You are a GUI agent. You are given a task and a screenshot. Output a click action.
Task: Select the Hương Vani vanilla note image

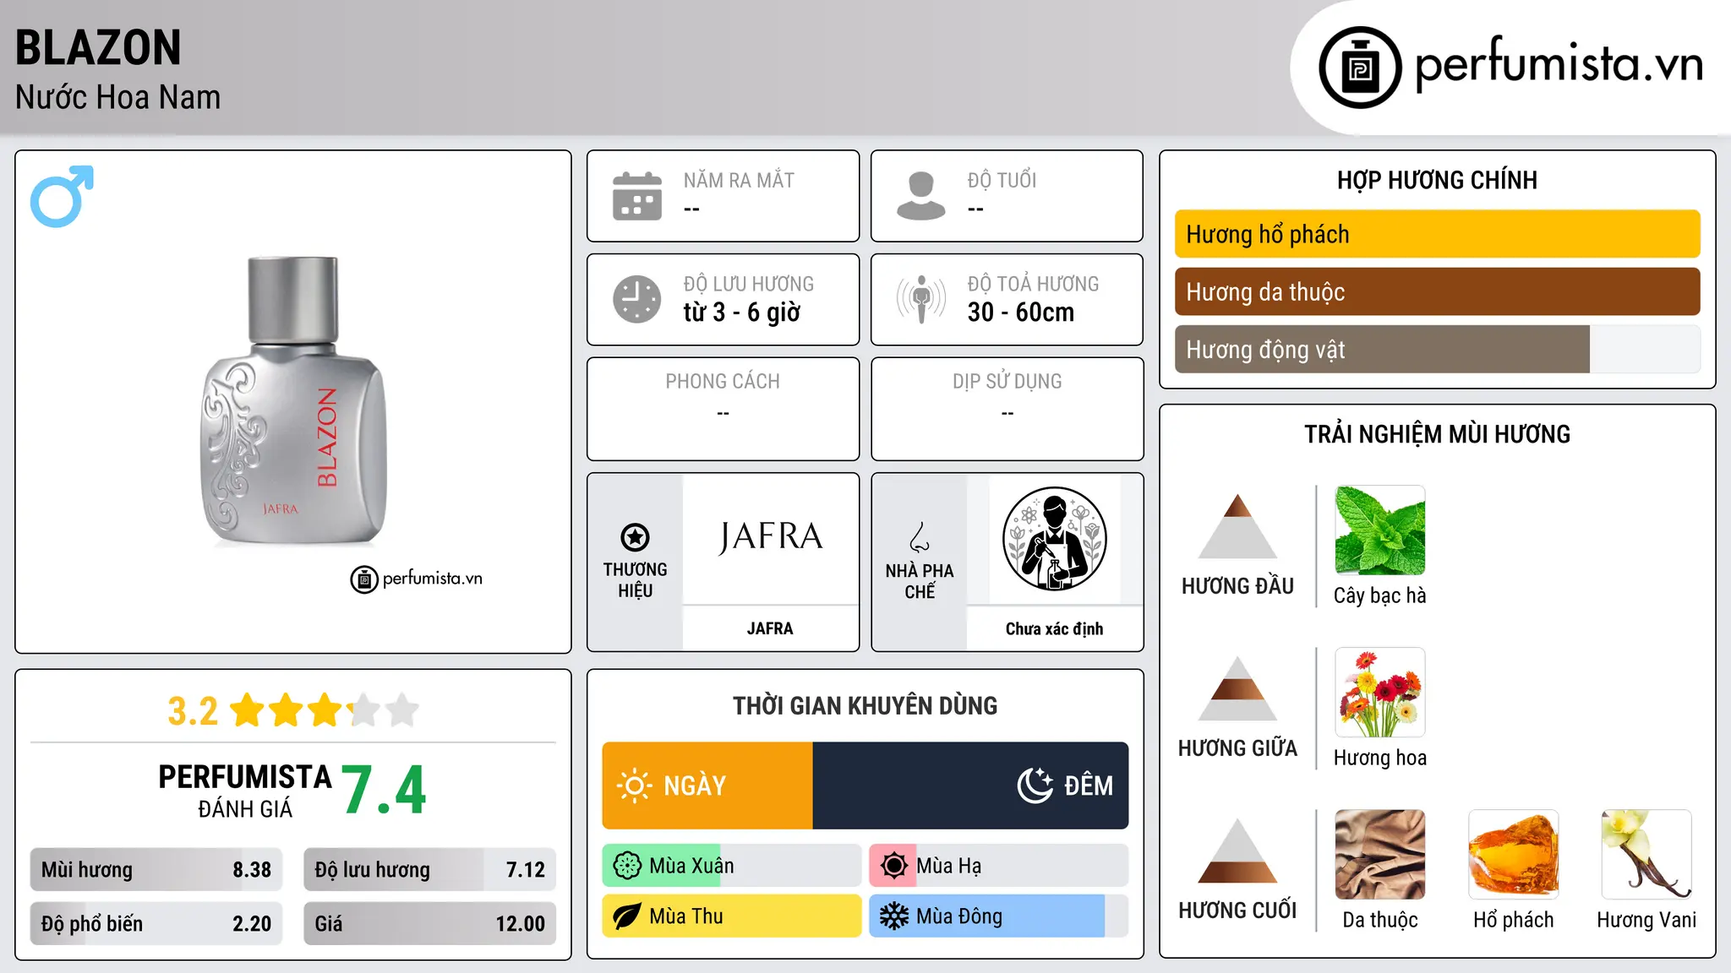1646,855
